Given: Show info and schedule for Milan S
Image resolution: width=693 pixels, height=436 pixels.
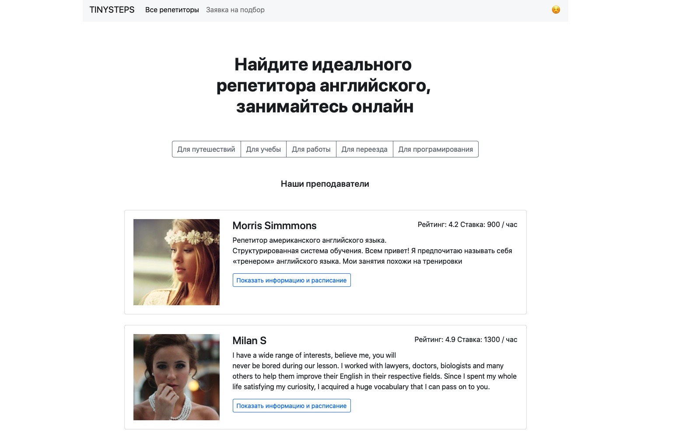Looking at the screenshot, I should pyautogui.click(x=291, y=406).
